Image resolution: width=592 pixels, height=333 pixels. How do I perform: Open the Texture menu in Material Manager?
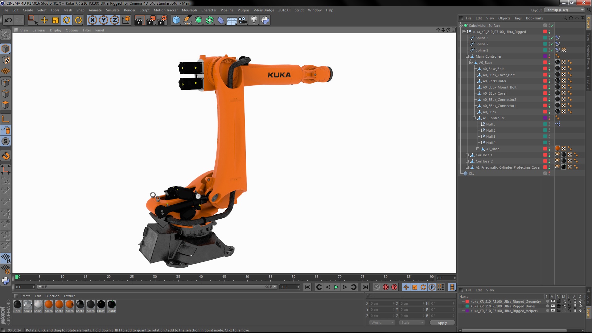point(69,296)
